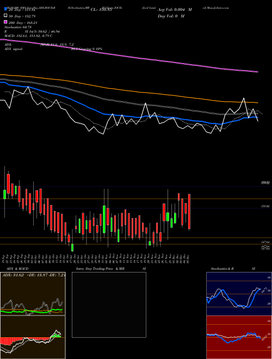
Task: Click the 'SI 14/3: 50.62 / 46.94' readout
Action: click(42, 32)
